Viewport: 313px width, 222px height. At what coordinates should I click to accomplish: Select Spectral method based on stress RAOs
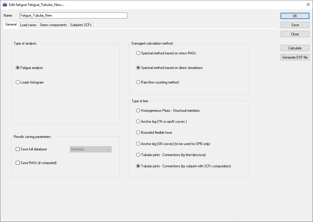pos(138,53)
